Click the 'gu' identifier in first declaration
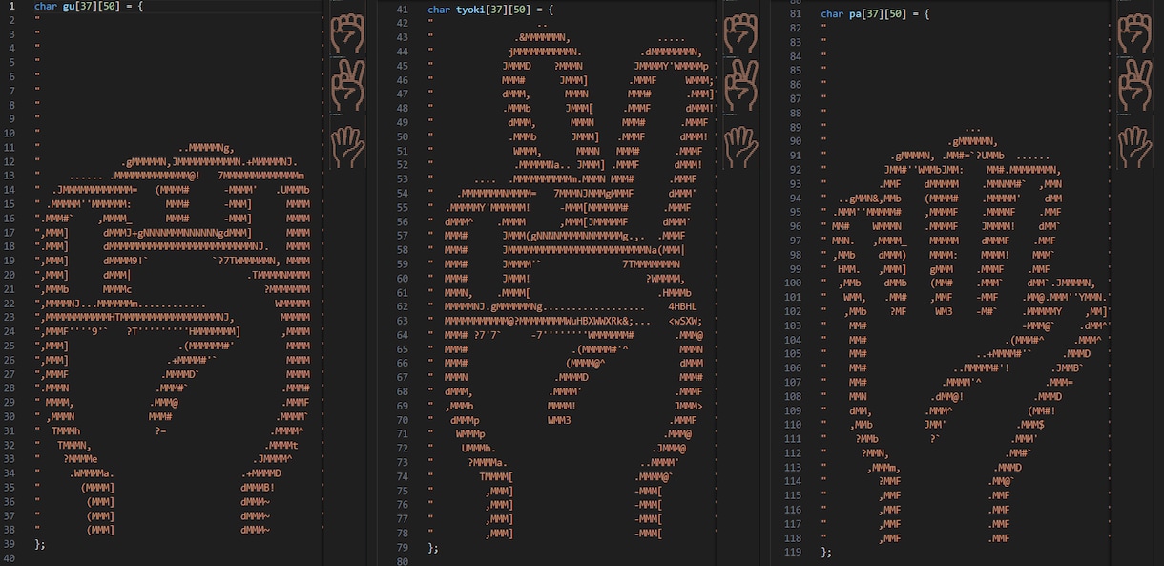This screenshot has height=566, width=1164. (x=69, y=7)
